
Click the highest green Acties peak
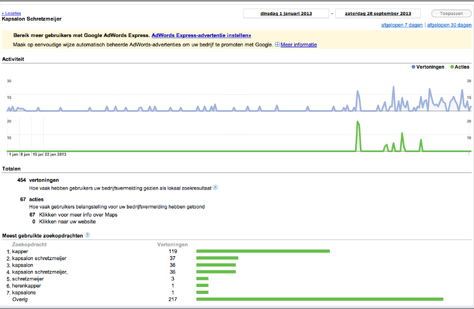coord(358,122)
